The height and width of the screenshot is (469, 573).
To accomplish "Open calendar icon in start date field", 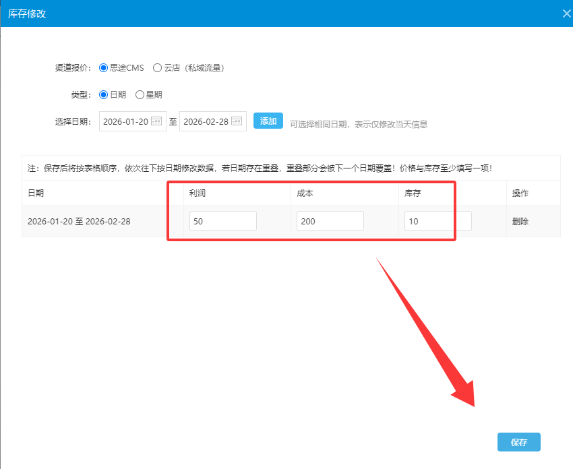I will click(x=156, y=121).
